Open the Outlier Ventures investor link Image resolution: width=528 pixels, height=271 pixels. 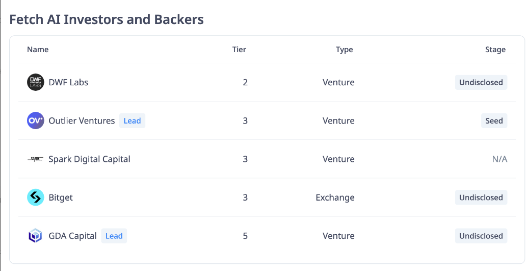82,120
